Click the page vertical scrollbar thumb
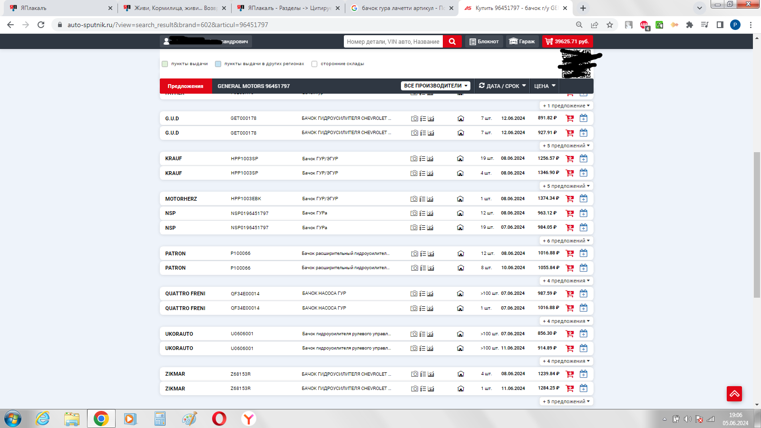Viewport: 761px width, 428px height. click(757, 225)
